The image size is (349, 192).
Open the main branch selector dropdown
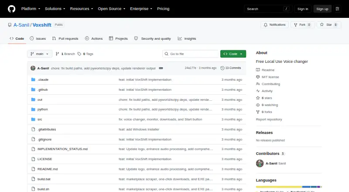click(x=40, y=54)
